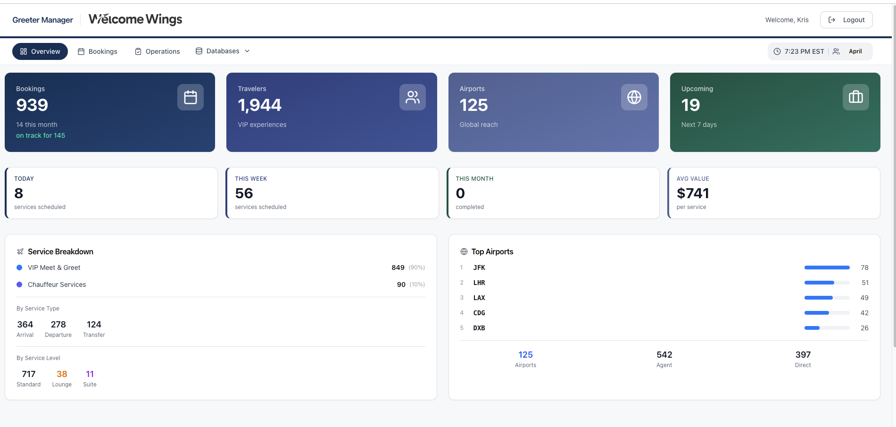Screen dimensions: 896x427
Task: Select the April month badge
Action: tap(855, 51)
